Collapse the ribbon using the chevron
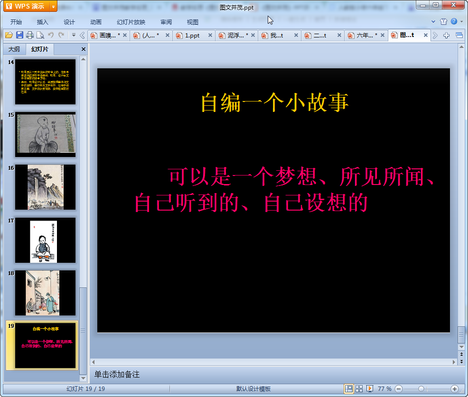The width and height of the screenshot is (468, 397). pyautogui.click(x=433, y=21)
